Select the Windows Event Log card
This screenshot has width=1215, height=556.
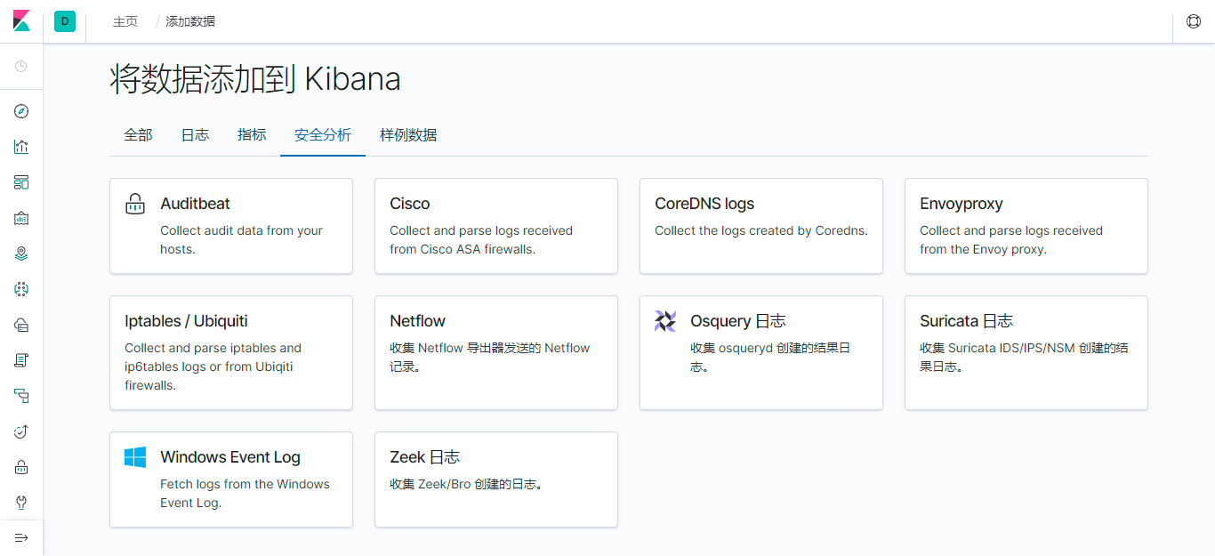pos(231,479)
